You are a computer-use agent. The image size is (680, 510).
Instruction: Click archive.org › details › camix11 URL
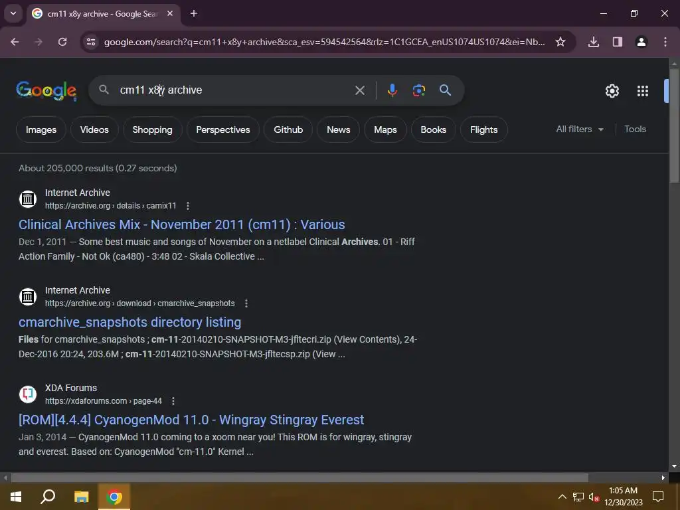(x=111, y=206)
